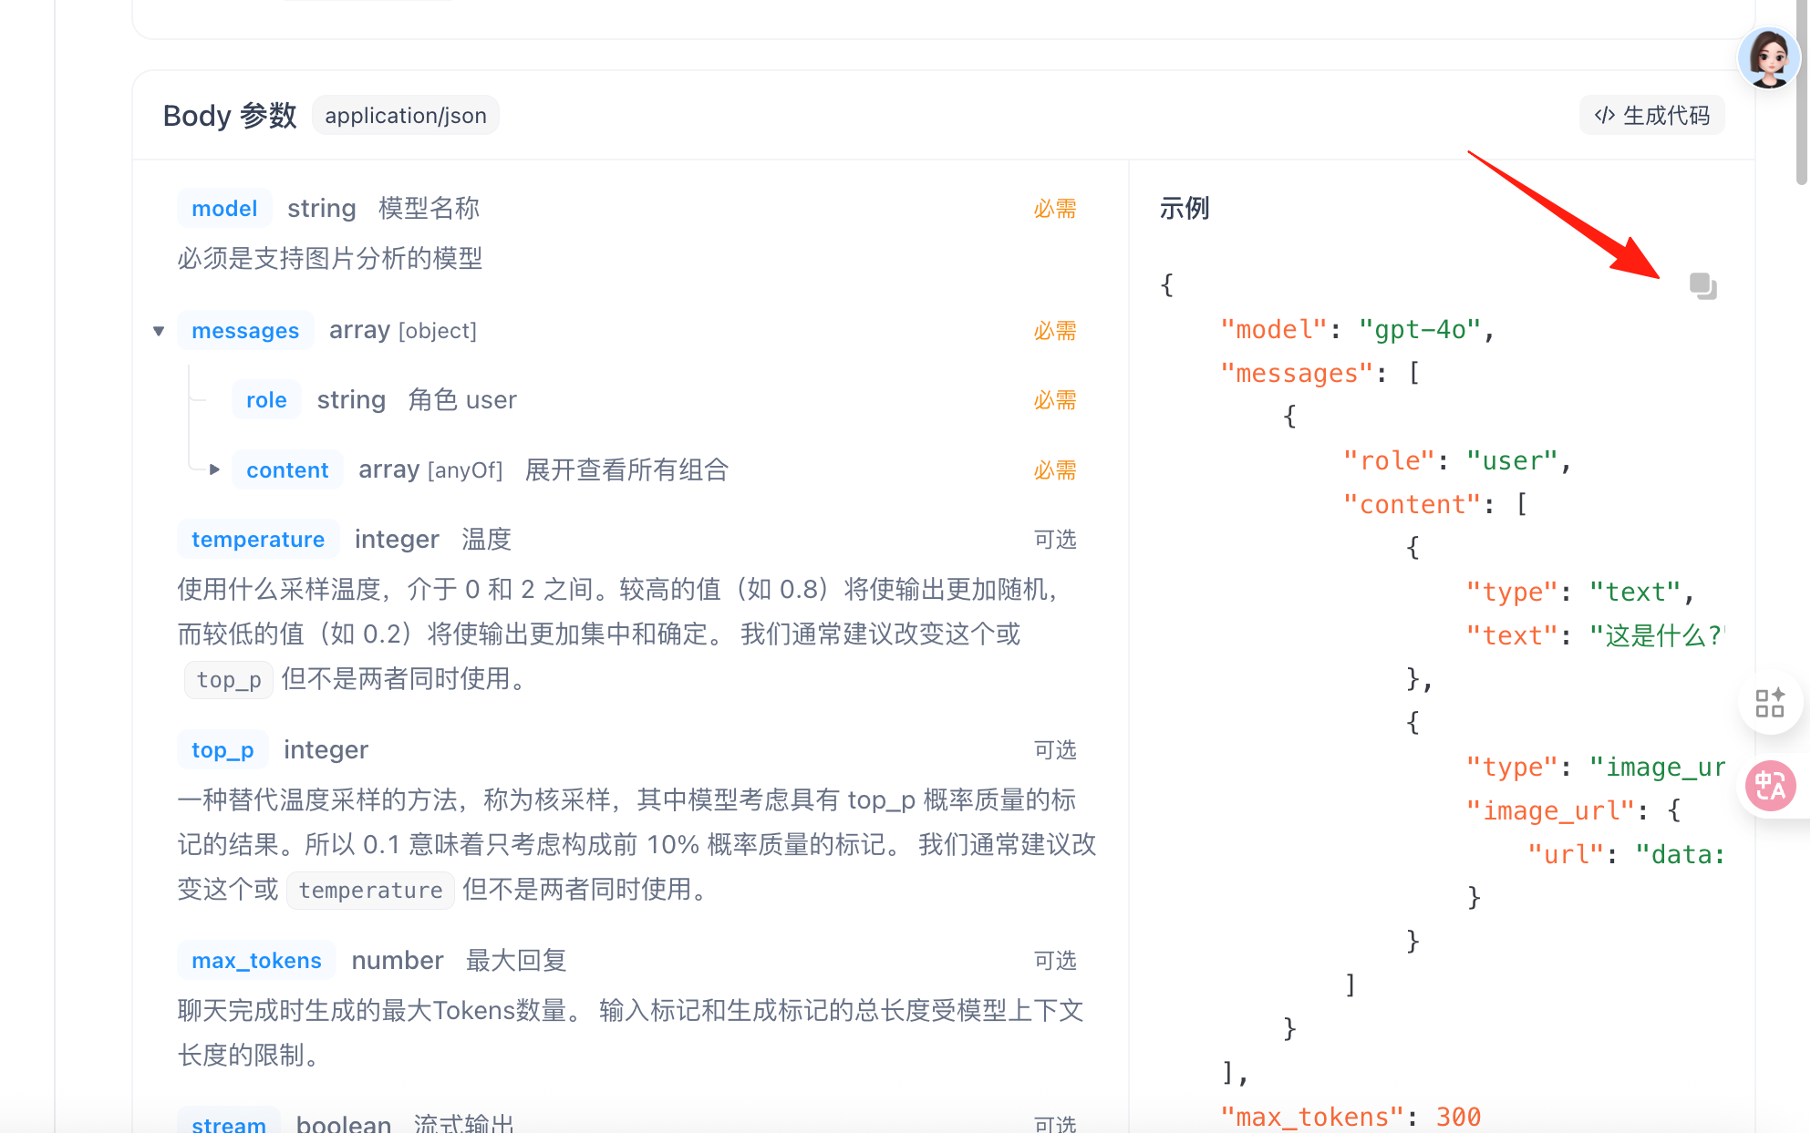Select the top_p parameter tag
This screenshot has height=1134, width=1811.
point(222,750)
